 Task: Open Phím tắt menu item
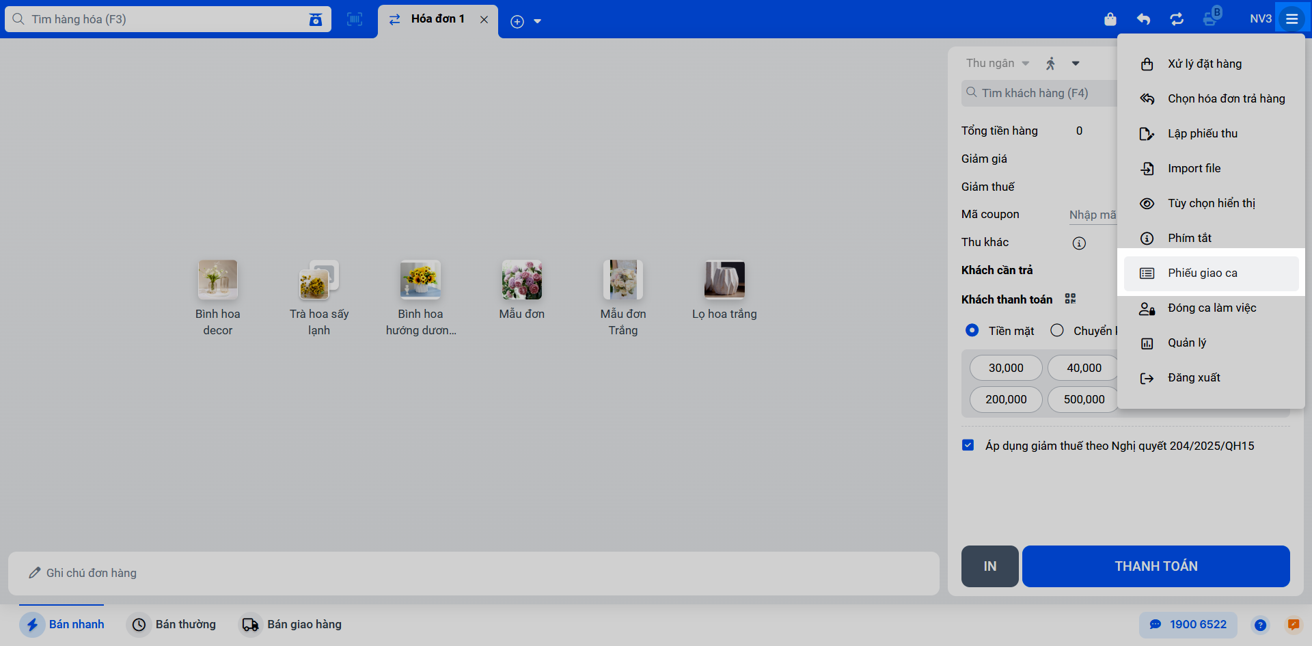1212,238
